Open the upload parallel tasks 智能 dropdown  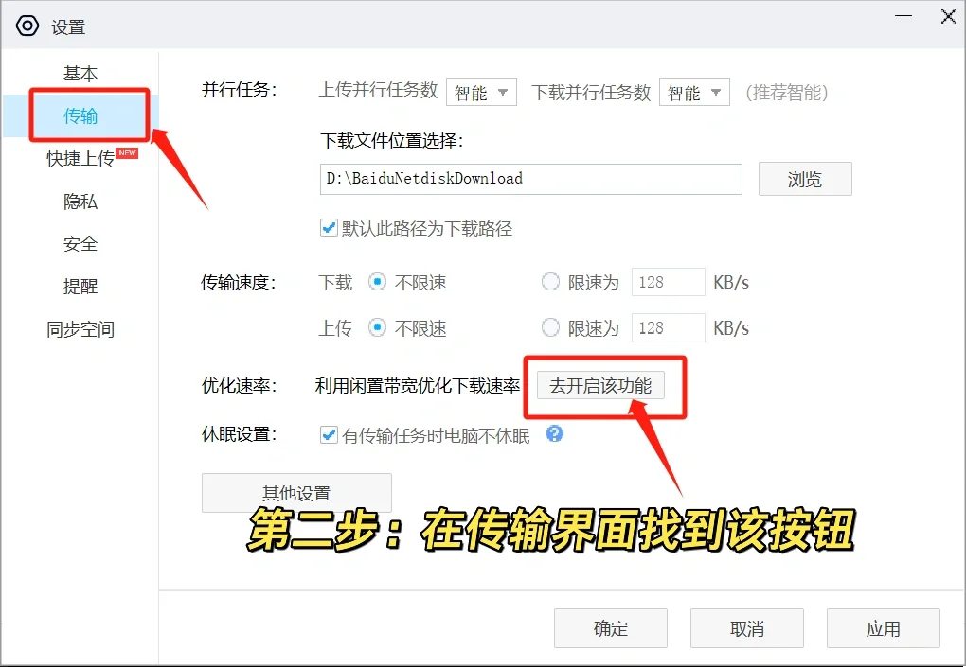point(481,91)
